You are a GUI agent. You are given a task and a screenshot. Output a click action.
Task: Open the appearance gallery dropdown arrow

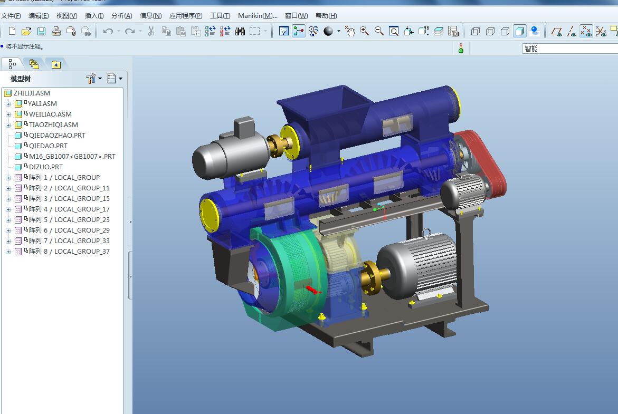pyautogui.click(x=339, y=31)
